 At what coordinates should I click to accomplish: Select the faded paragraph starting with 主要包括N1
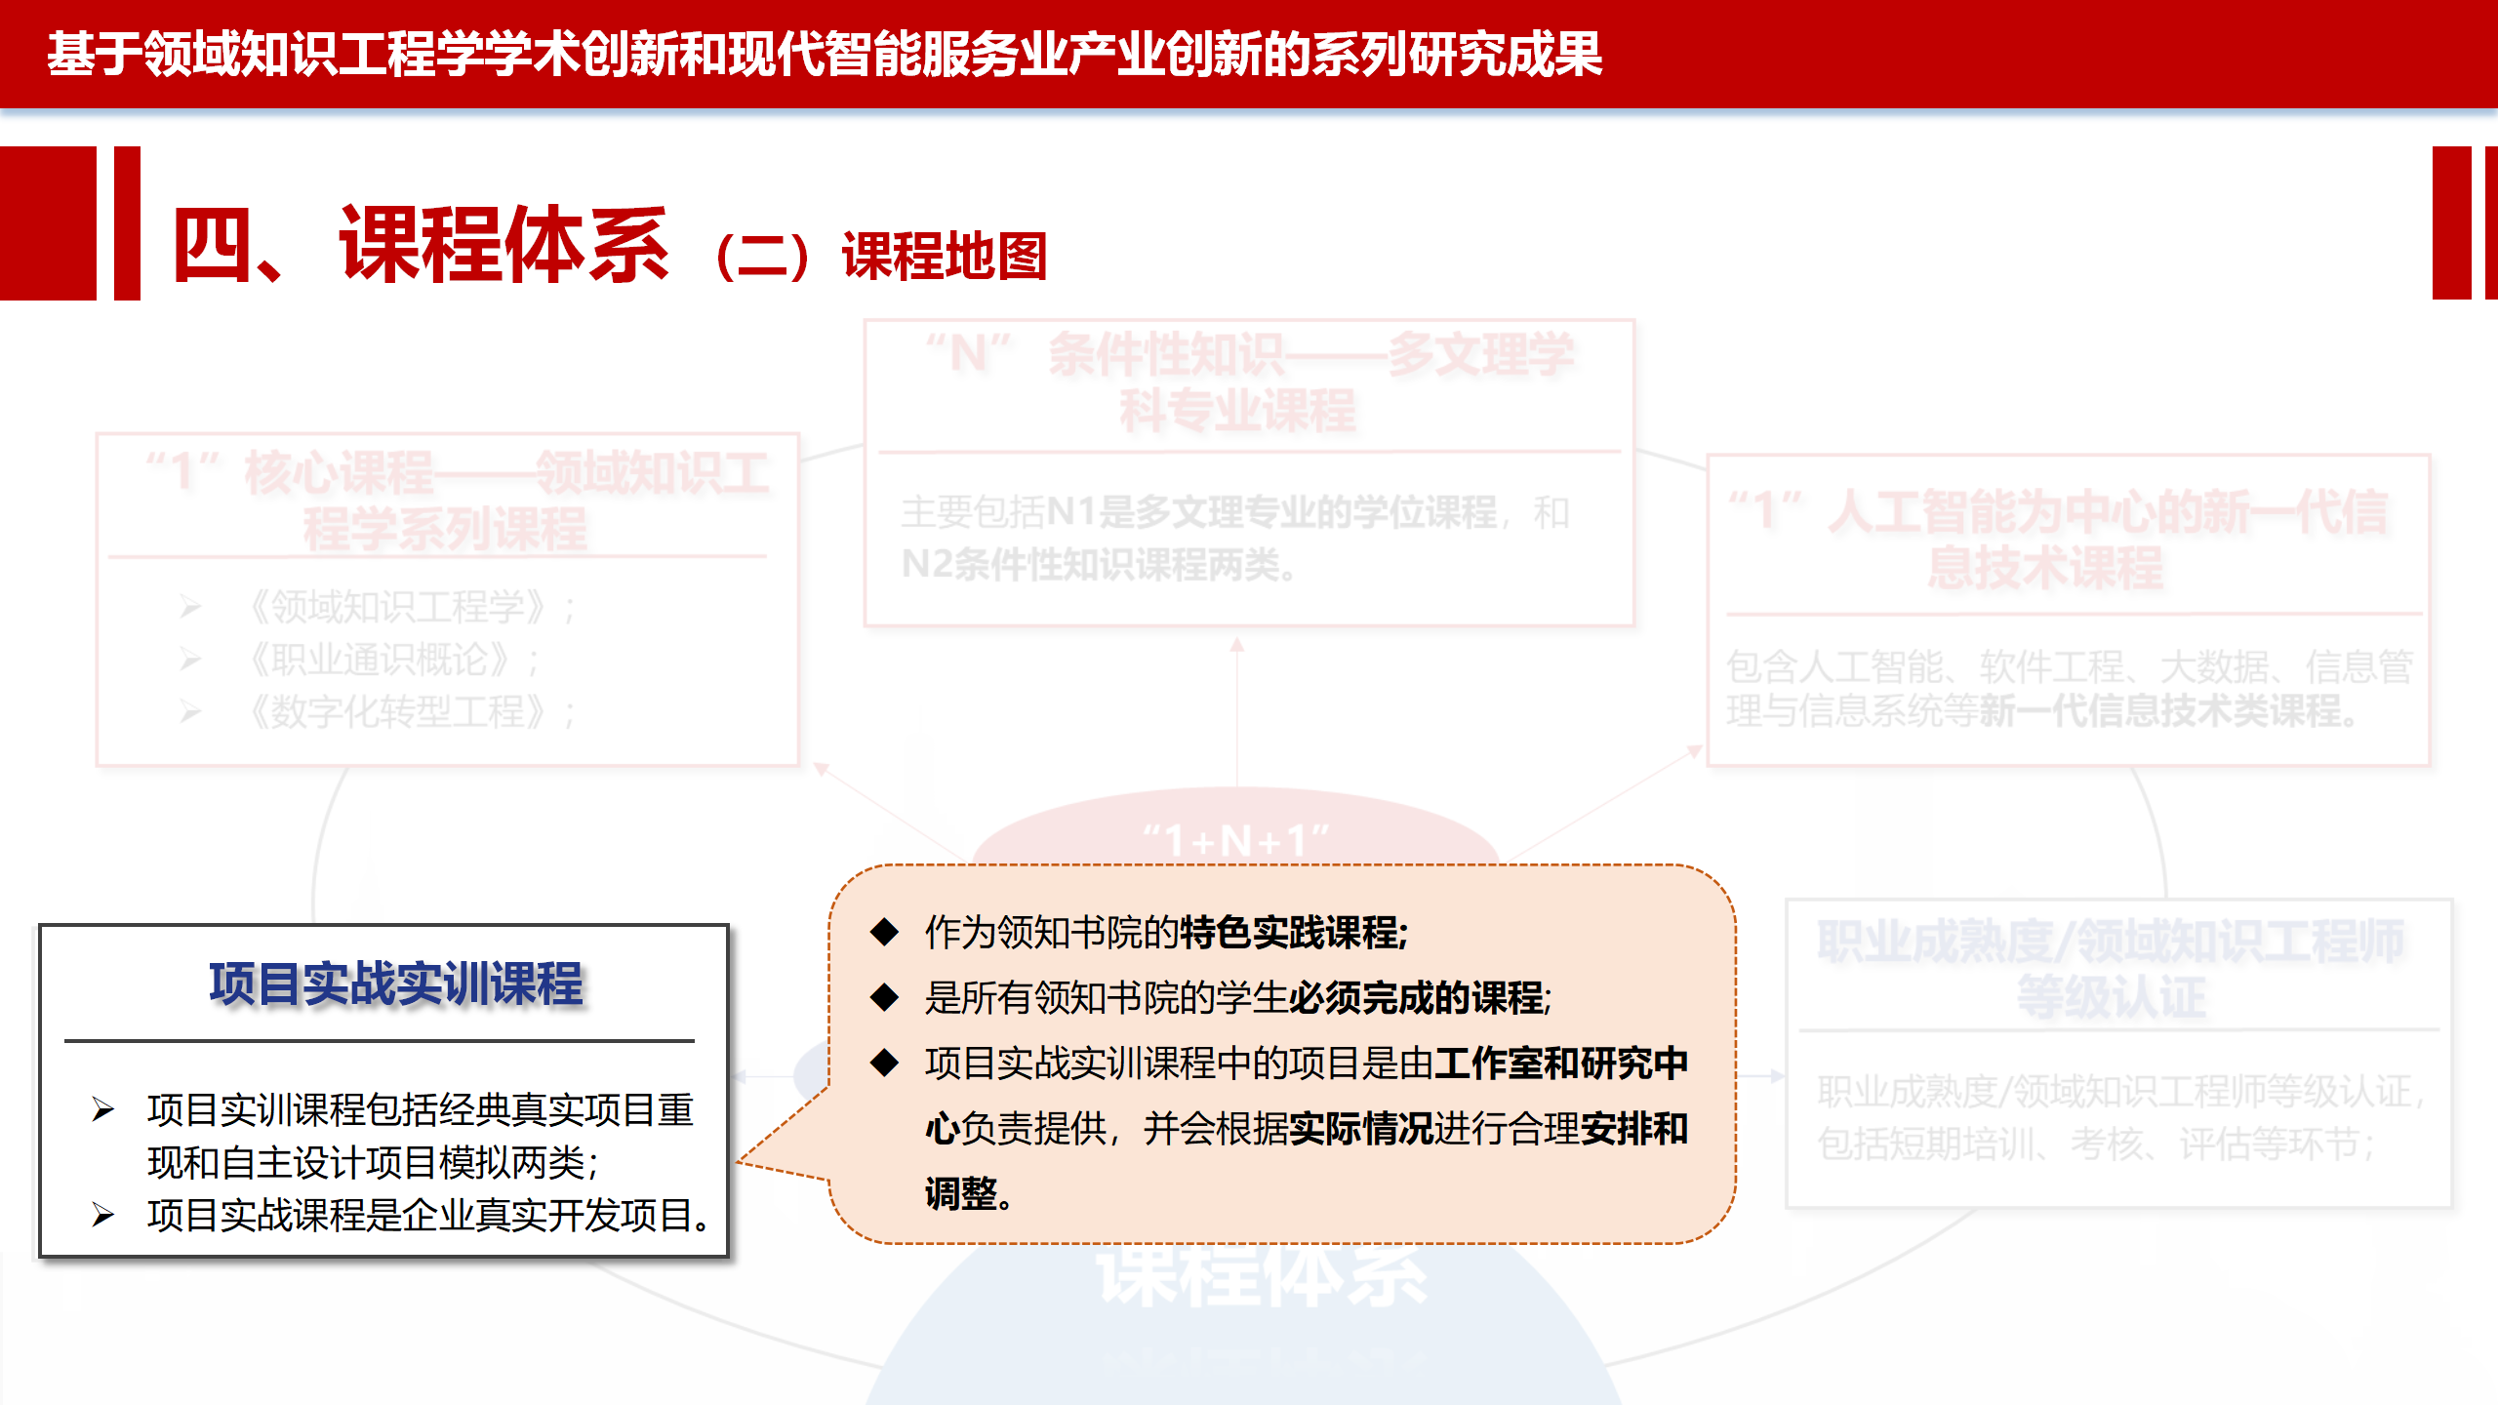(x=1235, y=538)
